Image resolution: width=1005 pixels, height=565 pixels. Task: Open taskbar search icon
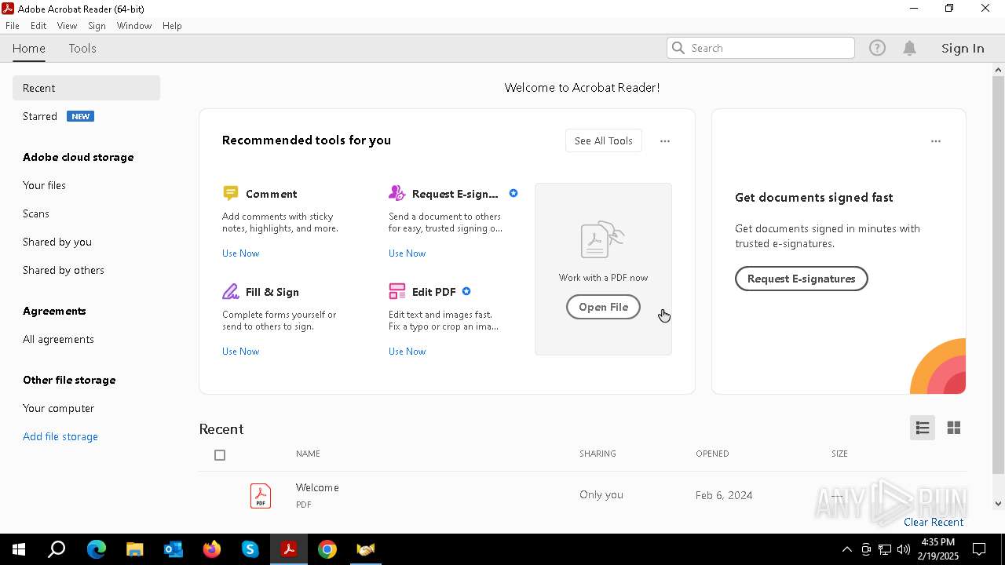click(x=57, y=549)
